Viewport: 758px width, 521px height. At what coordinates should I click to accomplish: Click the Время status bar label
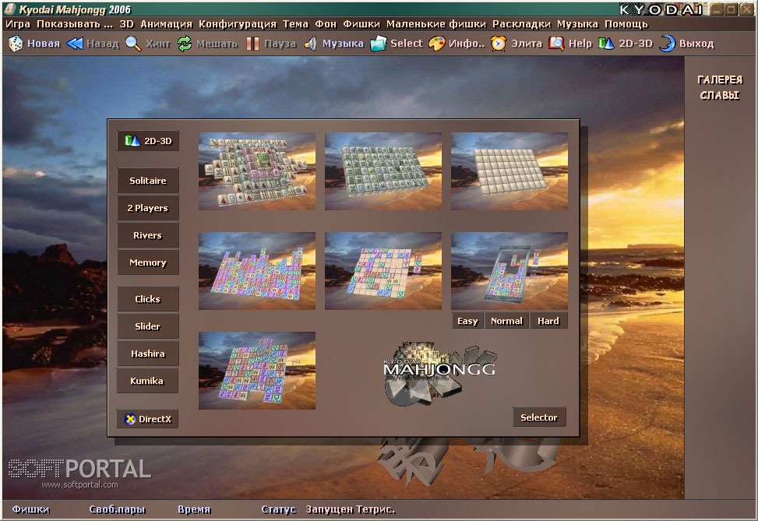click(194, 509)
